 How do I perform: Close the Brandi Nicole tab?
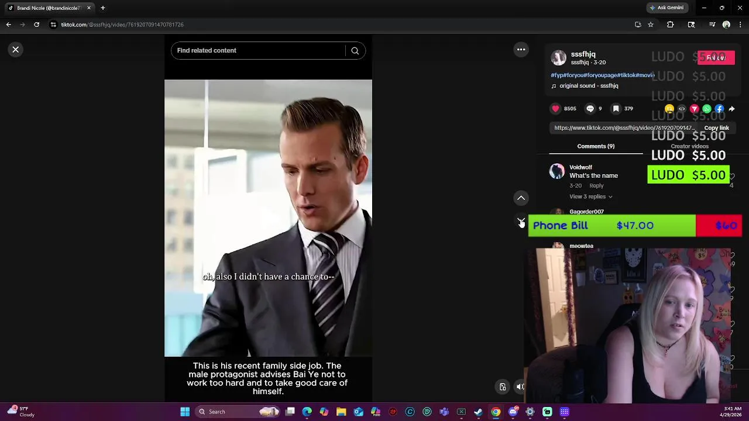click(x=89, y=8)
